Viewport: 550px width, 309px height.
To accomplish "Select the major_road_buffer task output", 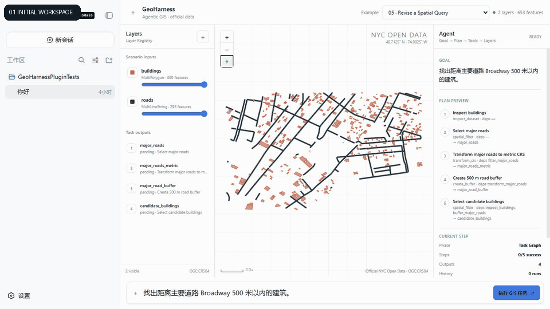I will tap(167, 189).
